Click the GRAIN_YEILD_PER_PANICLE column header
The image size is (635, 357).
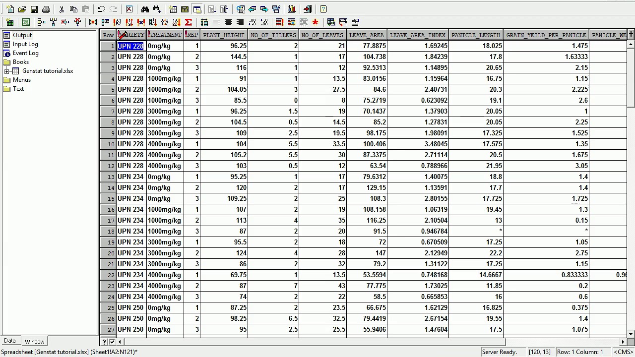546,35
